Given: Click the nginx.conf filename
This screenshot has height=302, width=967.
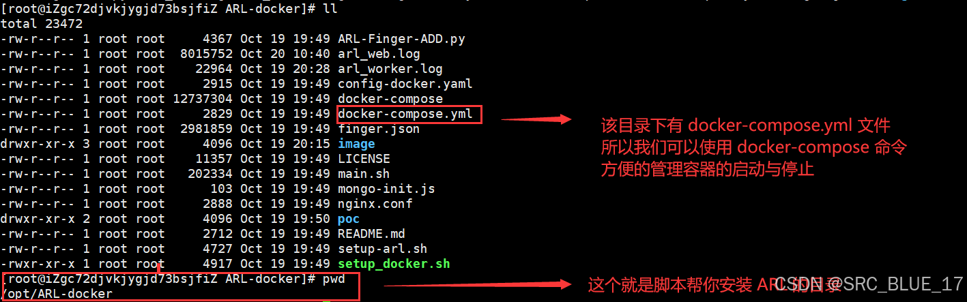Looking at the screenshot, I should click(375, 204).
